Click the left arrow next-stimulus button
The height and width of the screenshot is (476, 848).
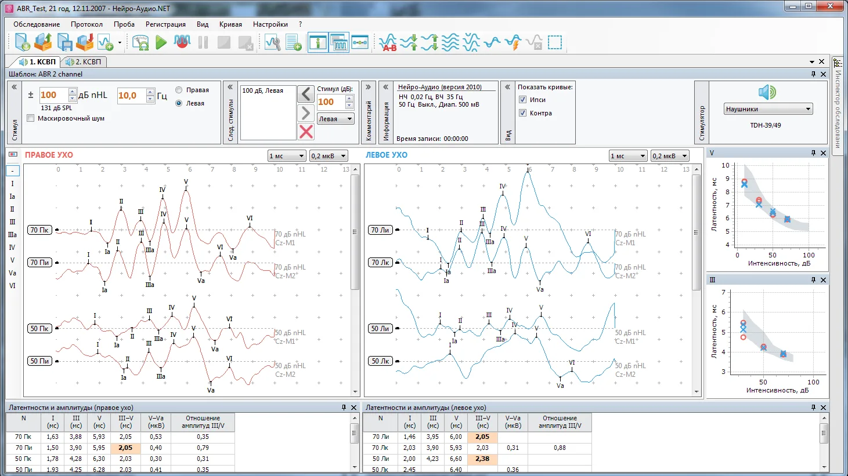tap(306, 94)
